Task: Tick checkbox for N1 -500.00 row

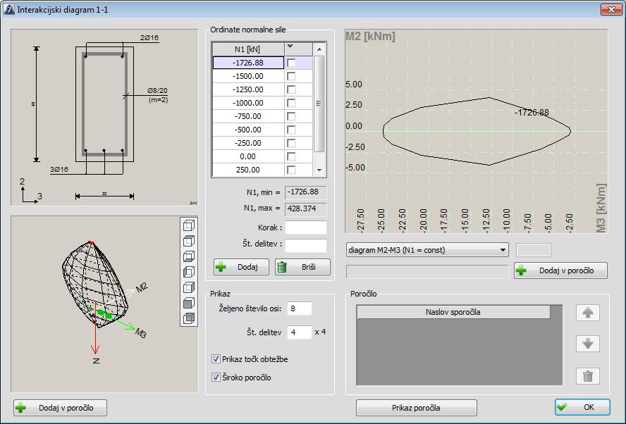Action: pos(291,130)
